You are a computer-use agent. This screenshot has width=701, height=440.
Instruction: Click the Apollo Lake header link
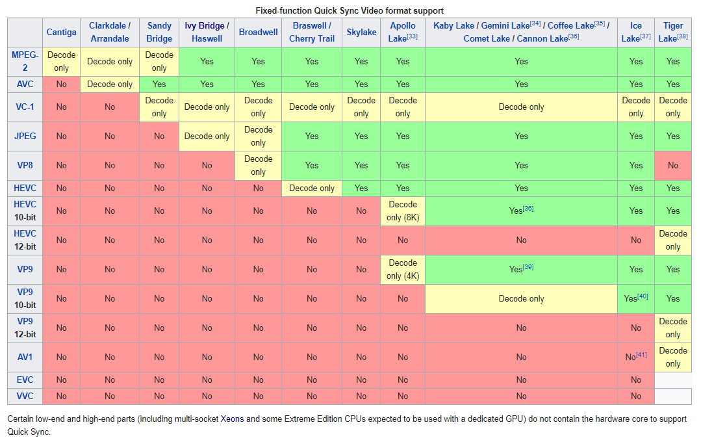[402, 32]
